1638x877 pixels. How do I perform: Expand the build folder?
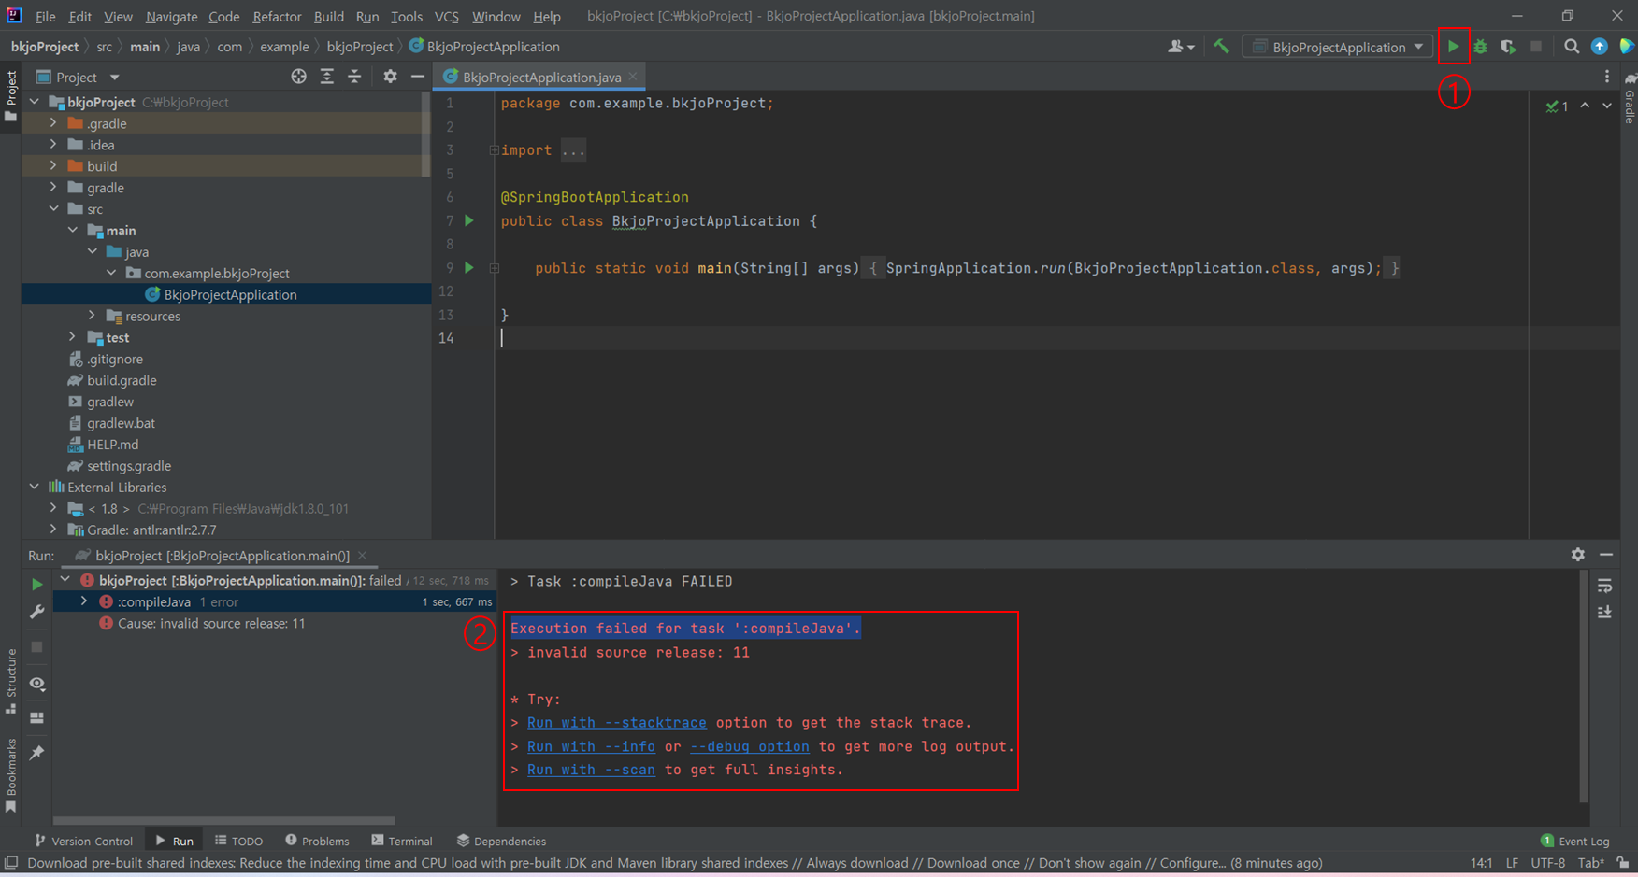tap(53, 165)
